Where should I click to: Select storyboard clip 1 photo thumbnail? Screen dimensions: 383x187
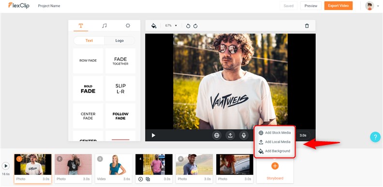pos(33,164)
